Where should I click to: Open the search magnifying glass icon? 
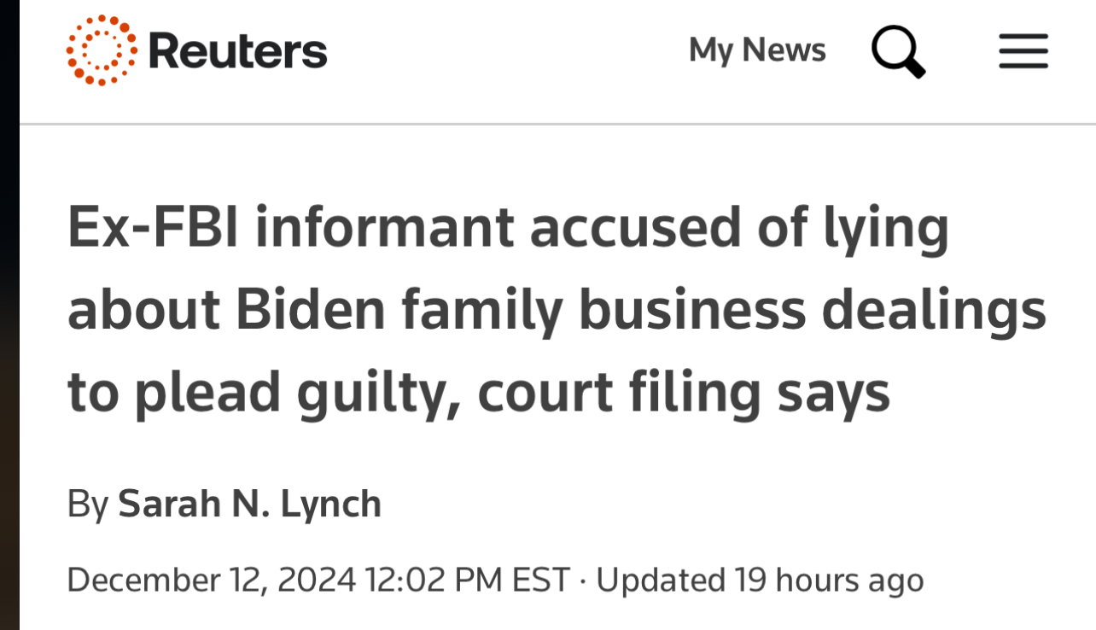click(898, 51)
